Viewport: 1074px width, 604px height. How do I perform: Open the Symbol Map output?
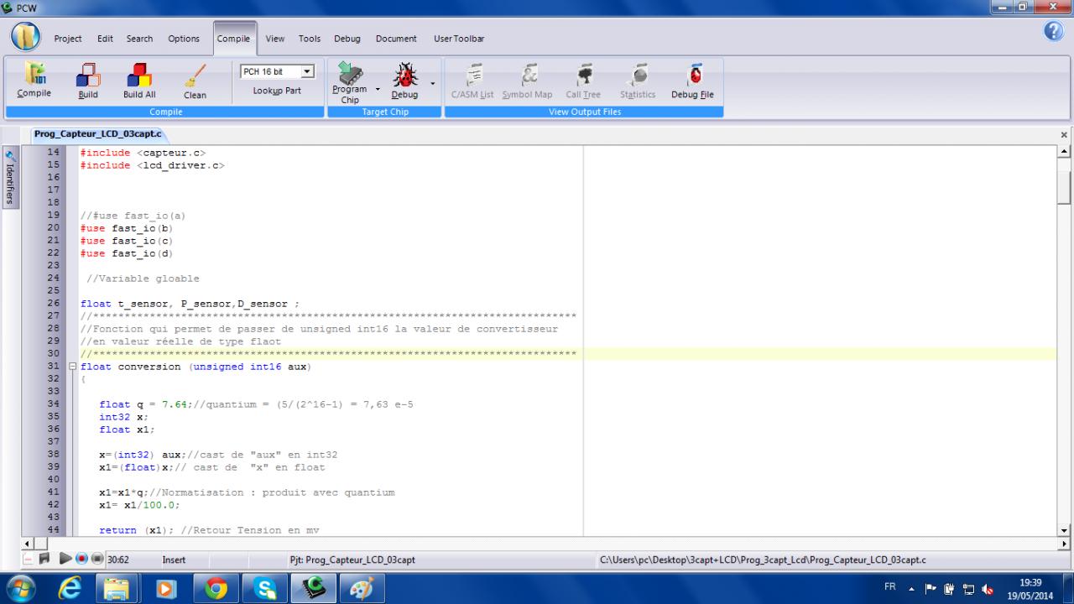(x=527, y=82)
